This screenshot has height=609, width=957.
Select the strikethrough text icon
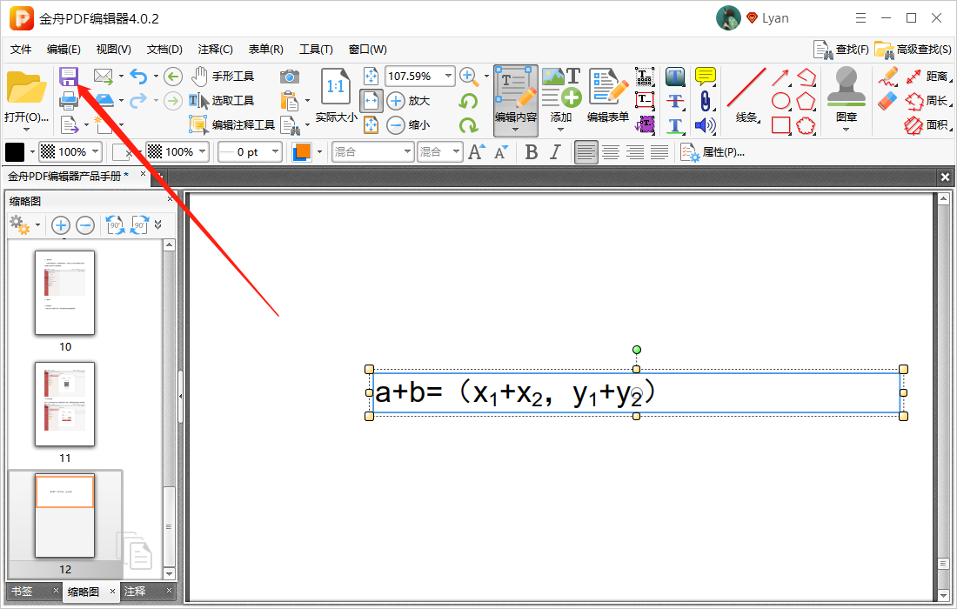coord(675,101)
